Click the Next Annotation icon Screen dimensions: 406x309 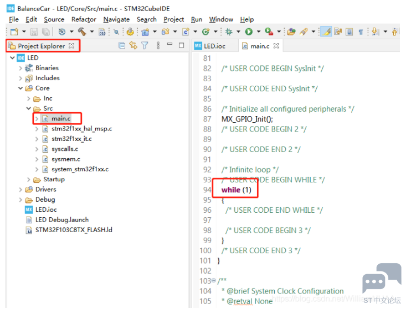tap(375, 32)
